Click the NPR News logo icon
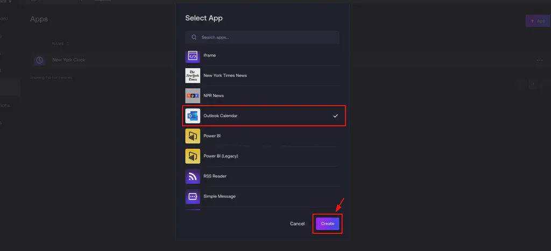This screenshot has height=251, width=551. (x=193, y=96)
